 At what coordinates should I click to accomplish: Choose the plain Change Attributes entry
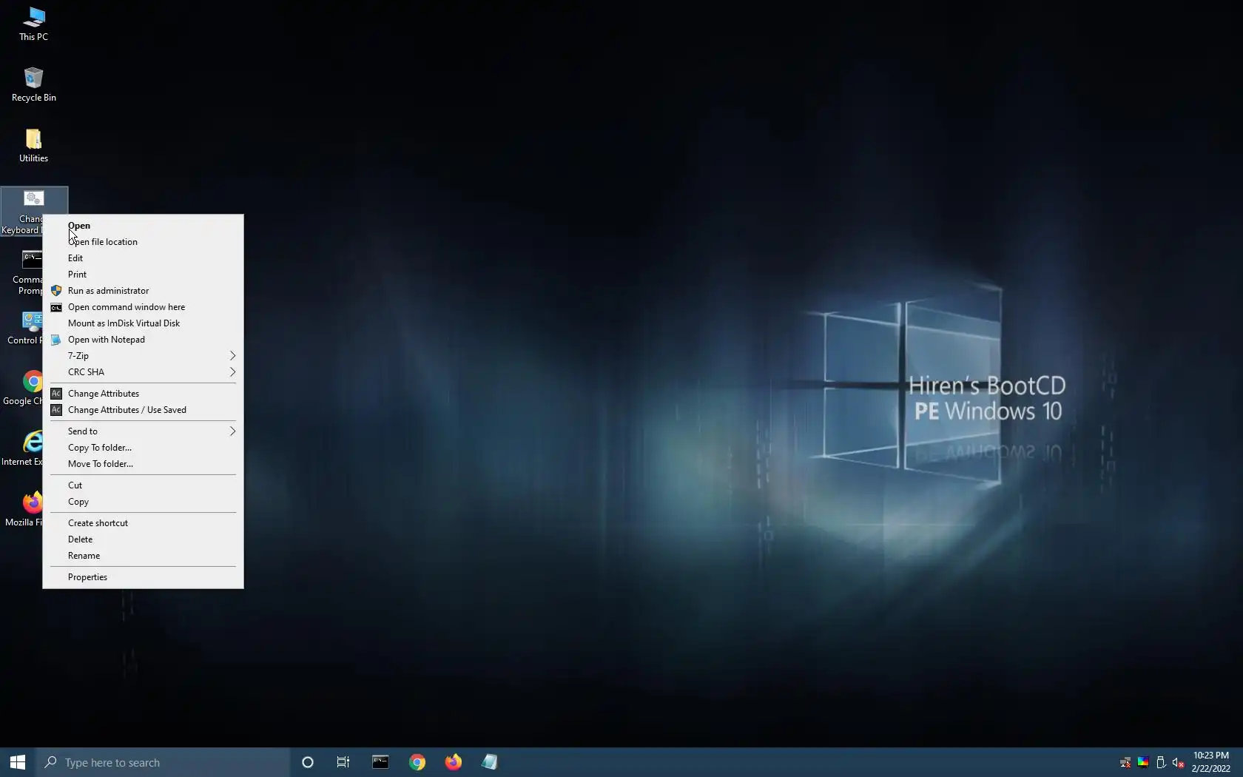[x=143, y=394]
